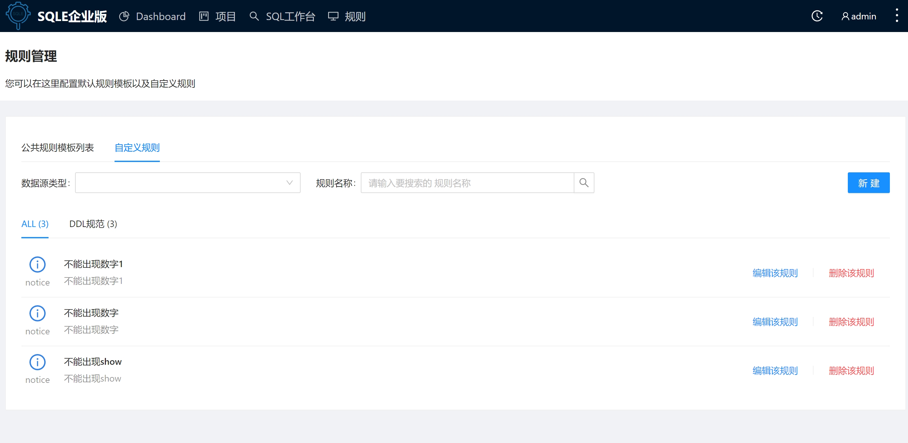The width and height of the screenshot is (908, 443).
Task: Click the admin user avatar icon
Action: click(x=845, y=16)
